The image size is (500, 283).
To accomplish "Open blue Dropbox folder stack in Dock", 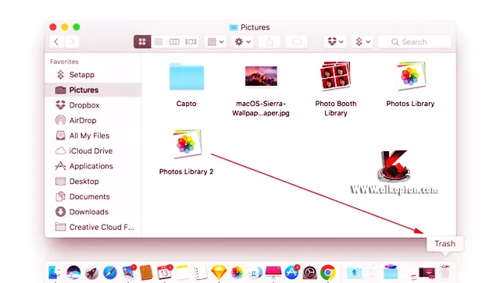I will point(354,273).
